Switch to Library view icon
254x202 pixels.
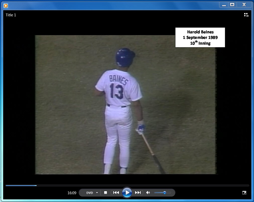click(x=246, y=15)
